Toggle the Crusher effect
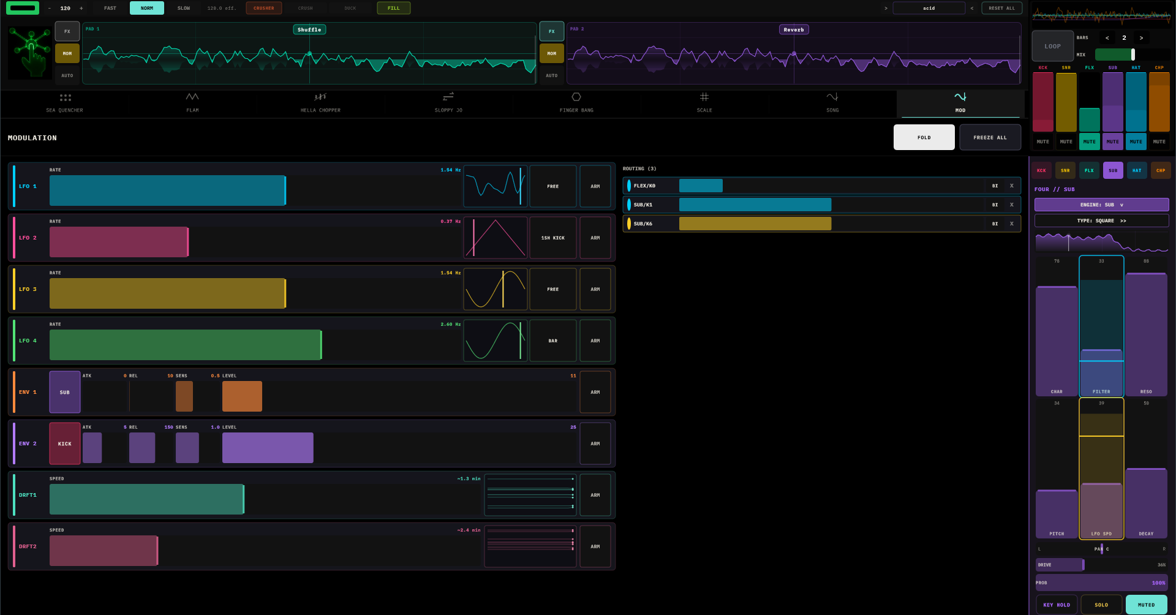The width and height of the screenshot is (1176, 615). [264, 8]
